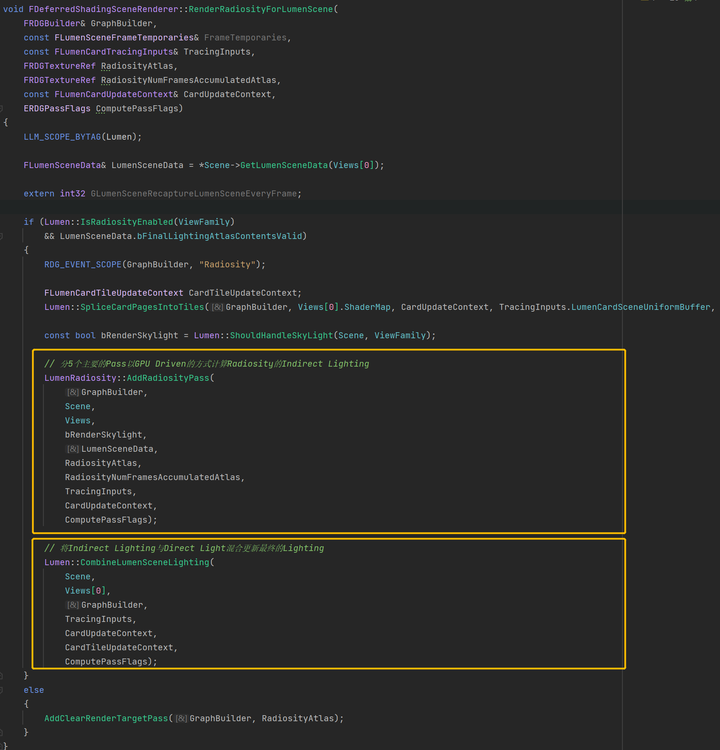Click the "Radiosity" string literal

point(227,265)
